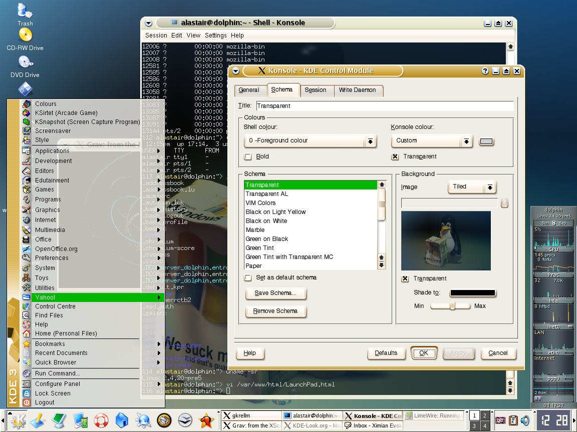
Task: Click the gb keyboard layout tray icon
Action: click(500, 420)
